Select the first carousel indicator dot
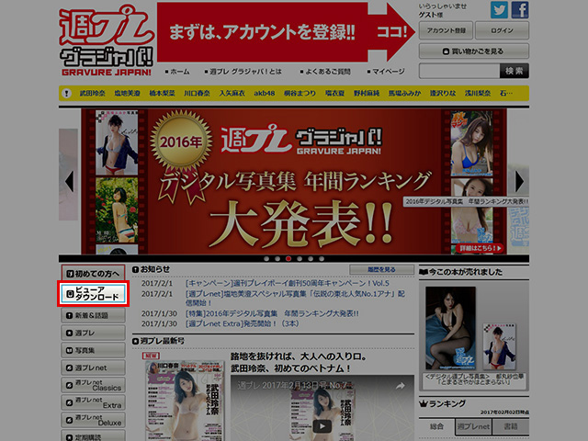The width and height of the screenshot is (588, 441). (266, 259)
